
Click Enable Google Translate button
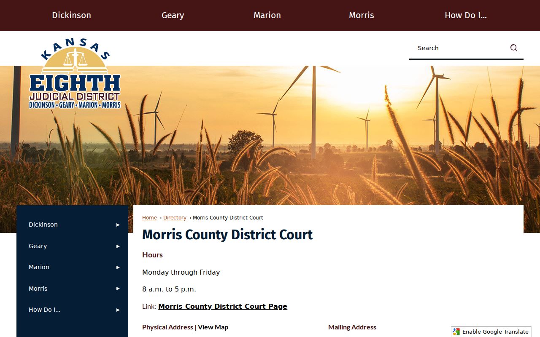coord(491,332)
